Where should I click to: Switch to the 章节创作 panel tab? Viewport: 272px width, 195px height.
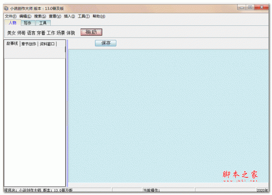[x=29, y=44]
